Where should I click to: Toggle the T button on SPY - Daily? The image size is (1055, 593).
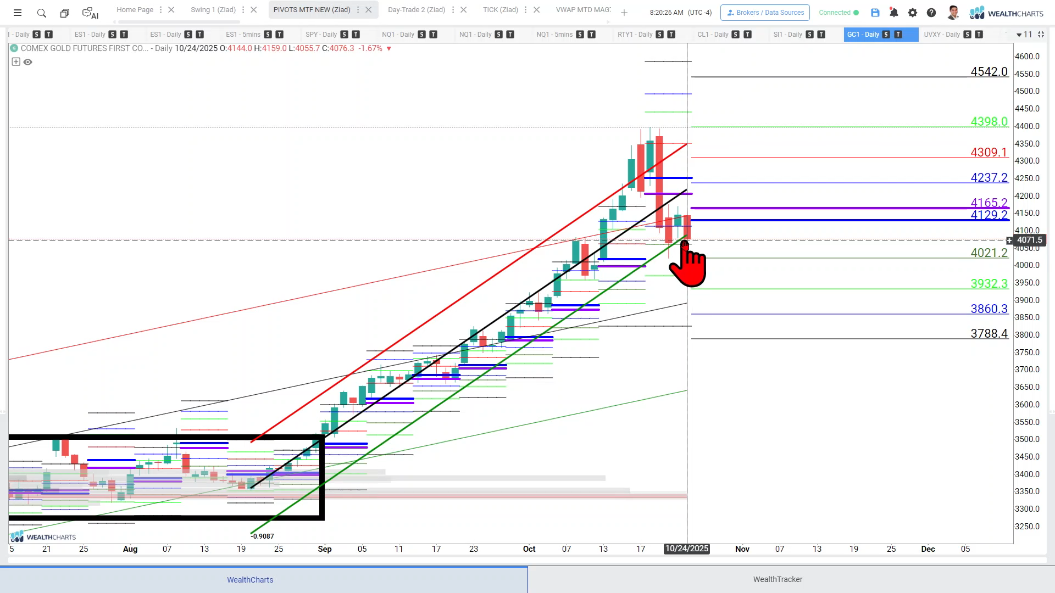[356, 35]
